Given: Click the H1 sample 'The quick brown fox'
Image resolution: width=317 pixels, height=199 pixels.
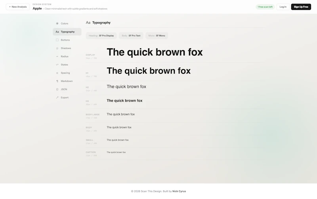Looking at the screenshot, I should pyautogui.click(x=149, y=71).
